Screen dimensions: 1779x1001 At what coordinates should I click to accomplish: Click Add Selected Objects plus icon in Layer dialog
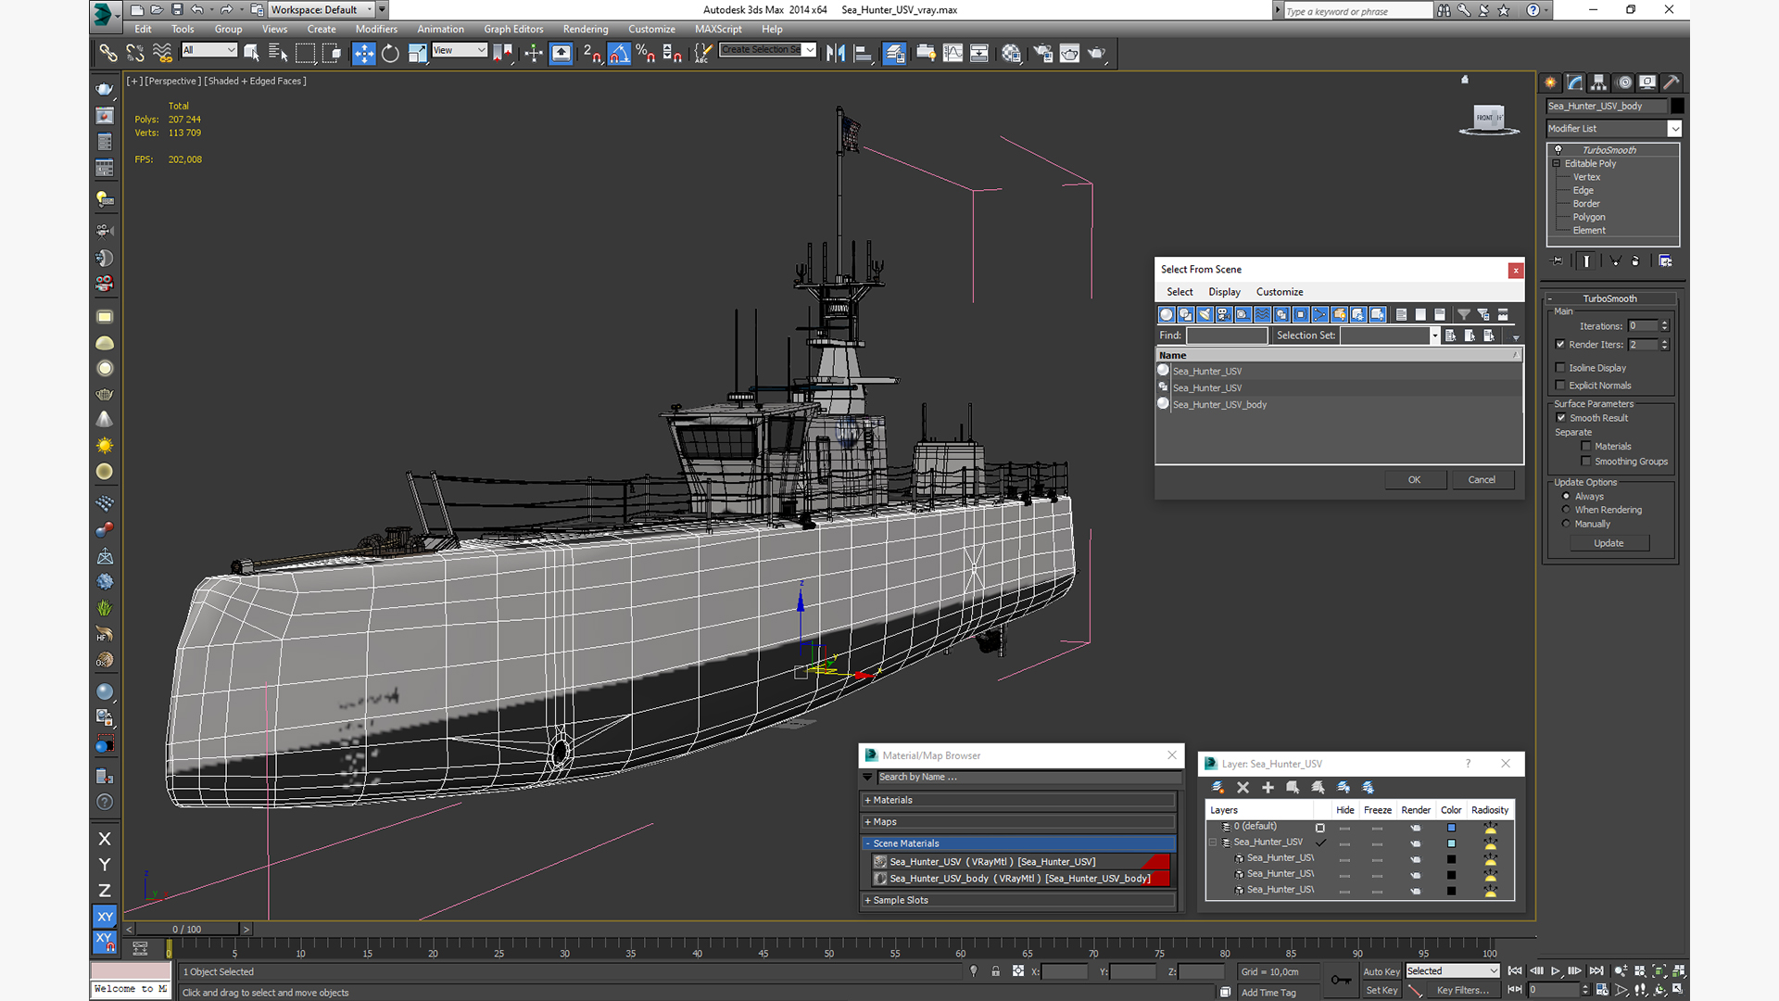(x=1268, y=788)
